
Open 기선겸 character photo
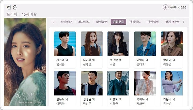[x=65, y=44]
